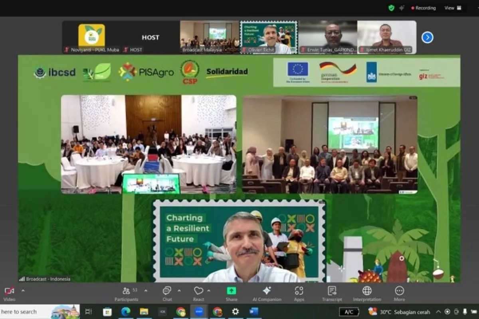This screenshot has height=319, width=479.
Task: Show next participants with blue arrow
Action: tap(427, 37)
